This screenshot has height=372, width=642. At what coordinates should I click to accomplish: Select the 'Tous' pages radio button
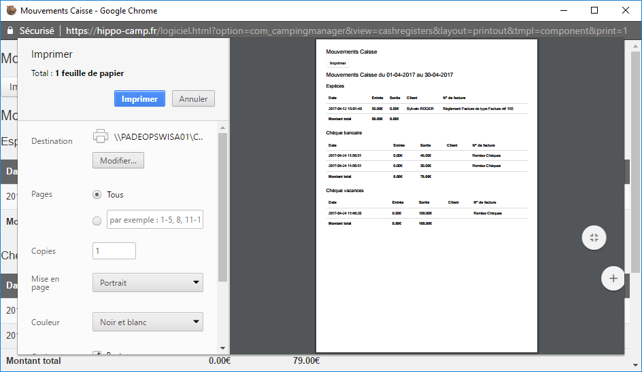(97, 195)
